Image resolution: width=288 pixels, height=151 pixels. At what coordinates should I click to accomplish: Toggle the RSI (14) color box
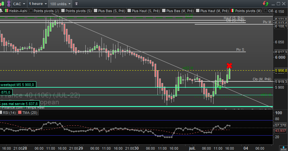coord(1,112)
